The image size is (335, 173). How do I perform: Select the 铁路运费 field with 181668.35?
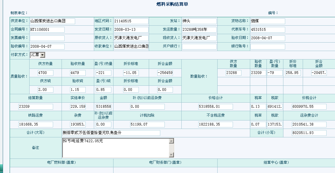pyautogui.click(x=36, y=125)
